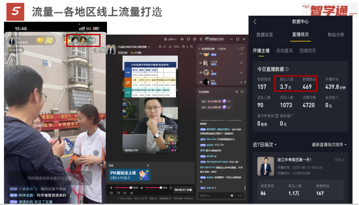Select the 开播主播 sub-tab
The image size is (359, 205).
click(261, 51)
